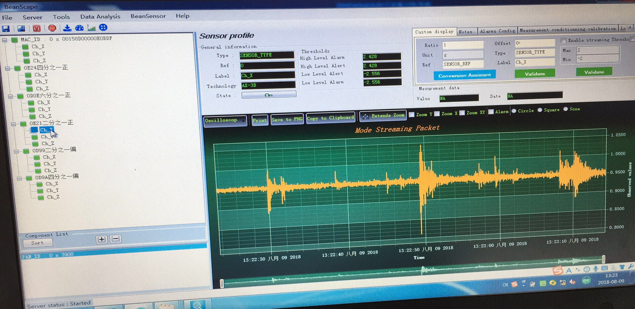Open the Data Analysis menu
Image resolution: width=635 pixels, height=309 pixels.
pos(100,16)
